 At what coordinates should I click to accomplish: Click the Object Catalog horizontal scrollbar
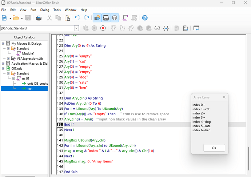coord(20,176)
